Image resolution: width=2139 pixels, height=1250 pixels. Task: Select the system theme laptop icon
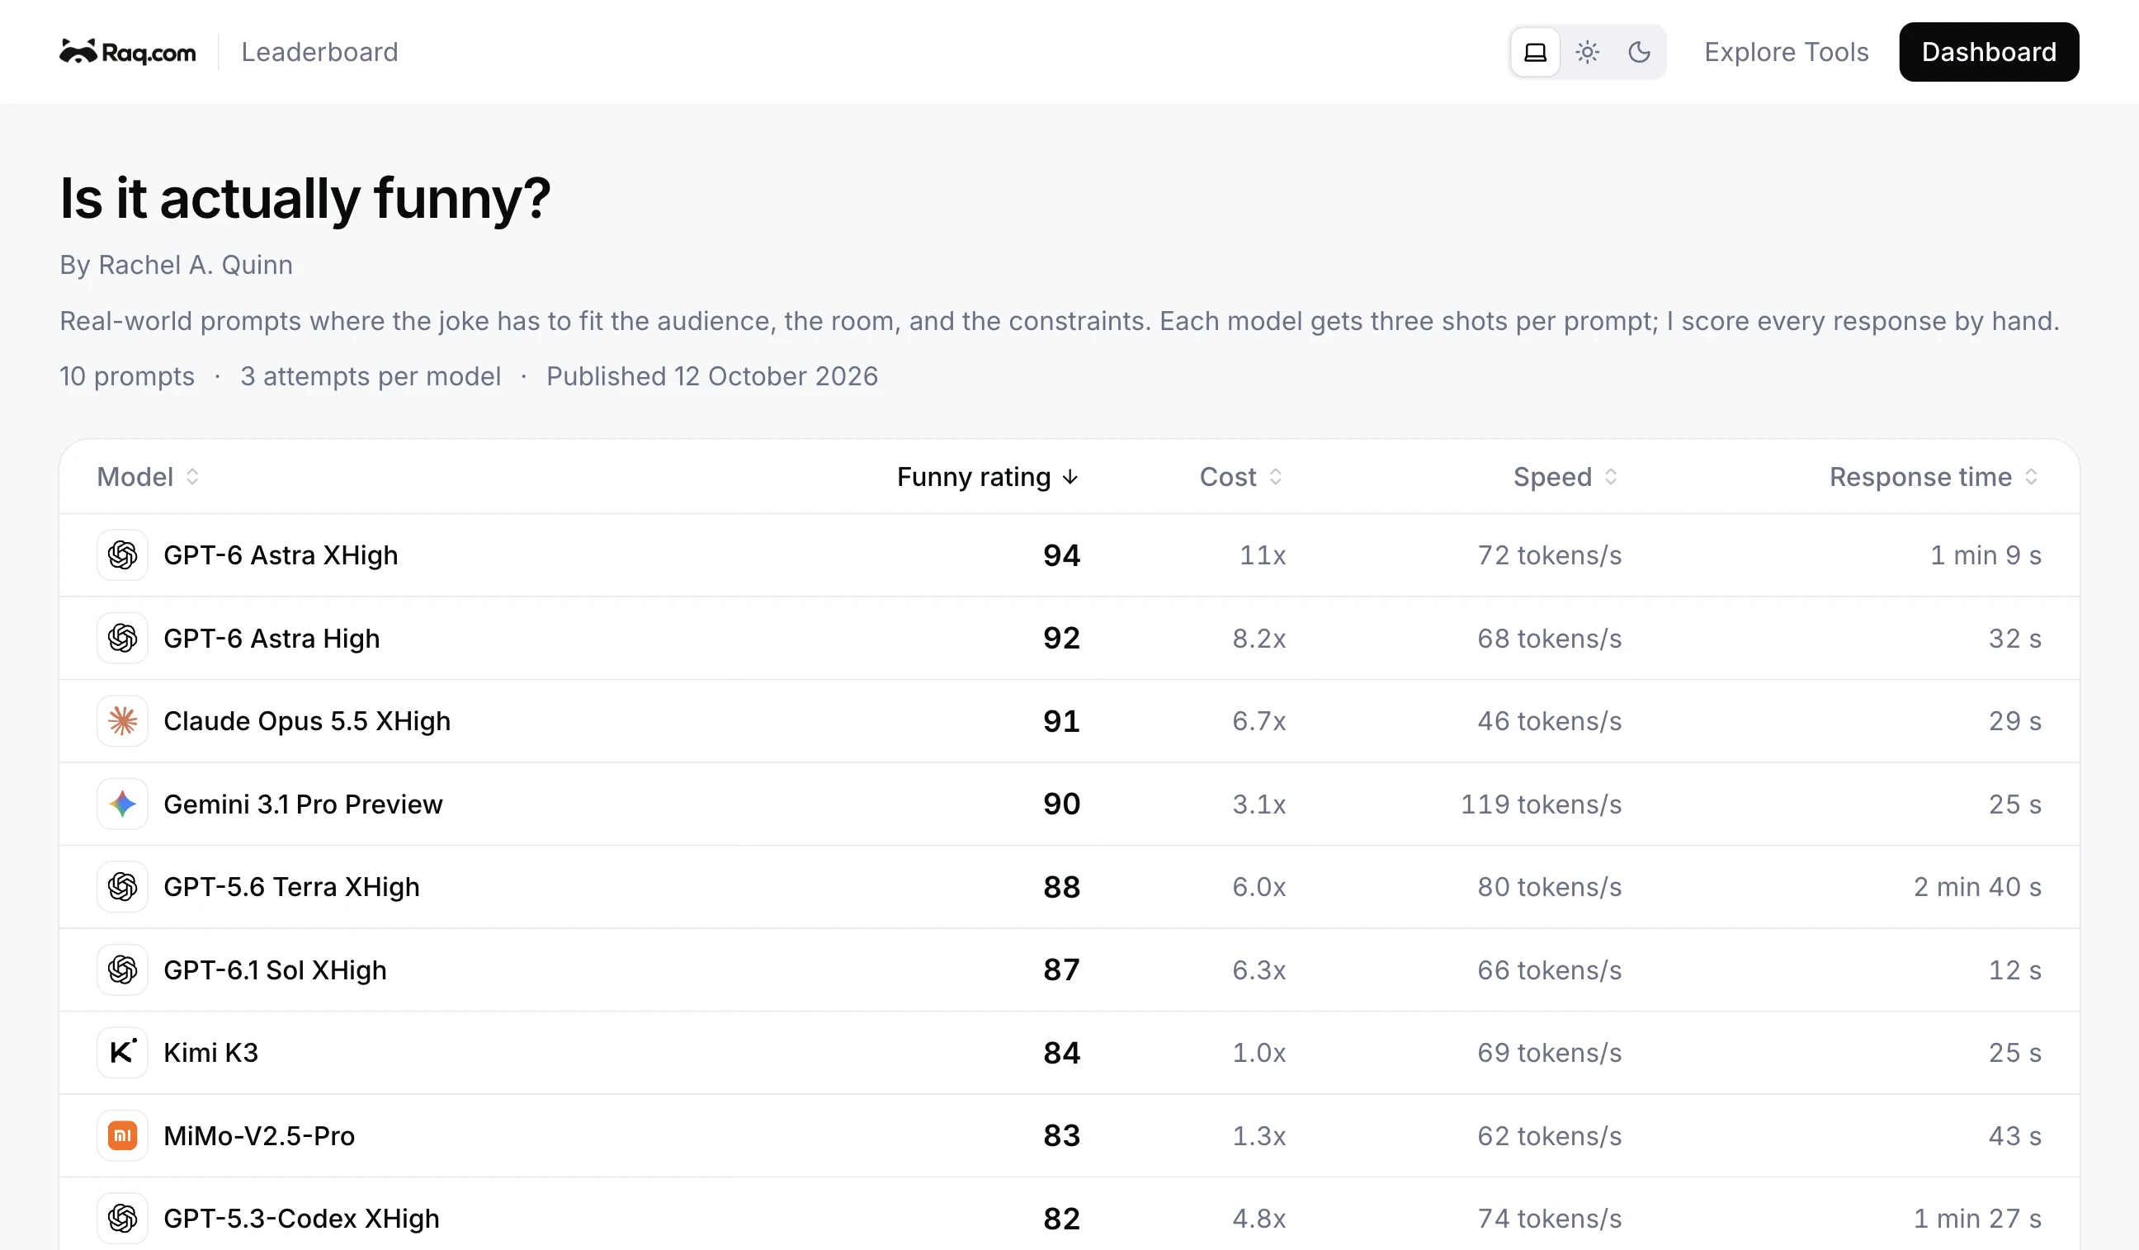click(1536, 53)
